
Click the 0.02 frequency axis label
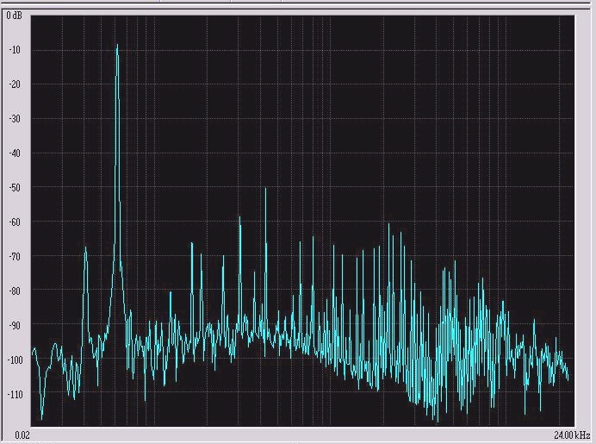(22, 435)
